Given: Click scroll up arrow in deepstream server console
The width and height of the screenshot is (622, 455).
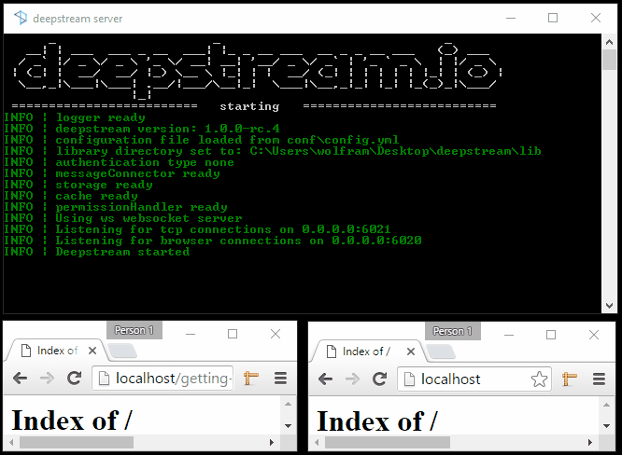Looking at the screenshot, I should [x=609, y=42].
